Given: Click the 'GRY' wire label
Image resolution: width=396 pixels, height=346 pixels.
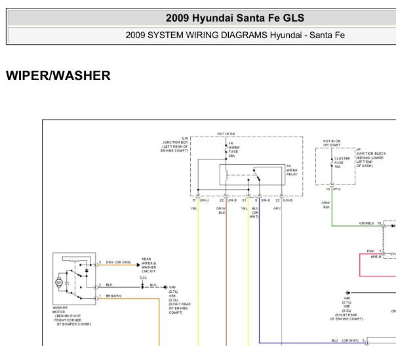Looking at the screenshot, I should (277, 208).
